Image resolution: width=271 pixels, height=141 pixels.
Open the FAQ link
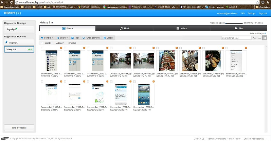click(242, 13)
